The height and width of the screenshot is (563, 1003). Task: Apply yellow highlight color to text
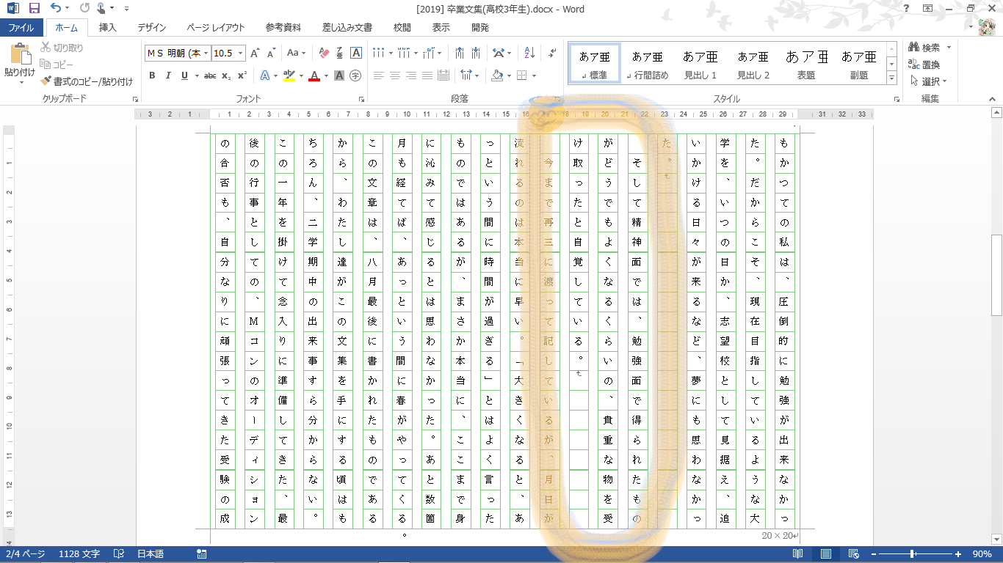point(289,76)
